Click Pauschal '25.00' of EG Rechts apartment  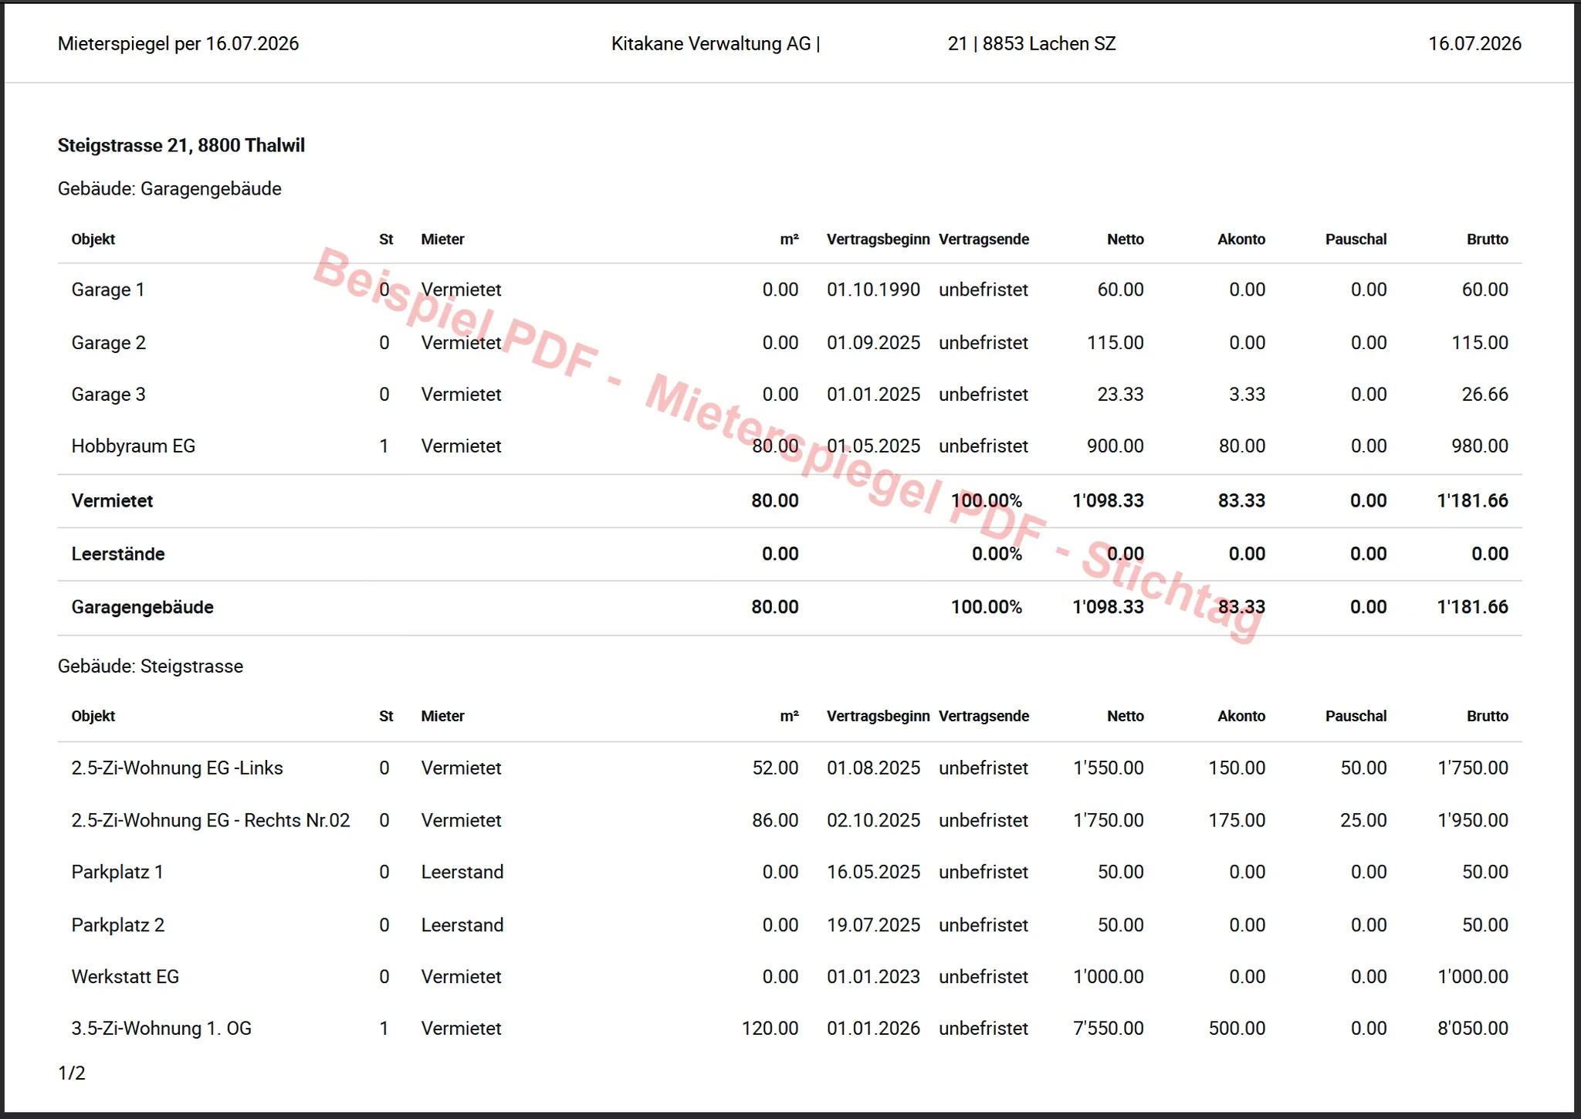point(1363,820)
